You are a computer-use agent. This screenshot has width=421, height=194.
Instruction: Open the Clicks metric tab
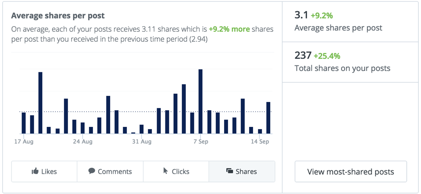click(x=176, y=172)
